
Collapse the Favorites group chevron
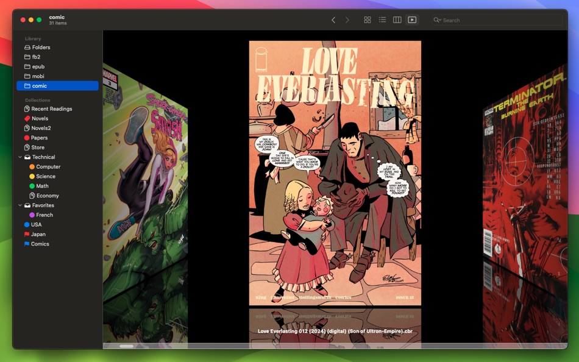[x=20, y=205]
